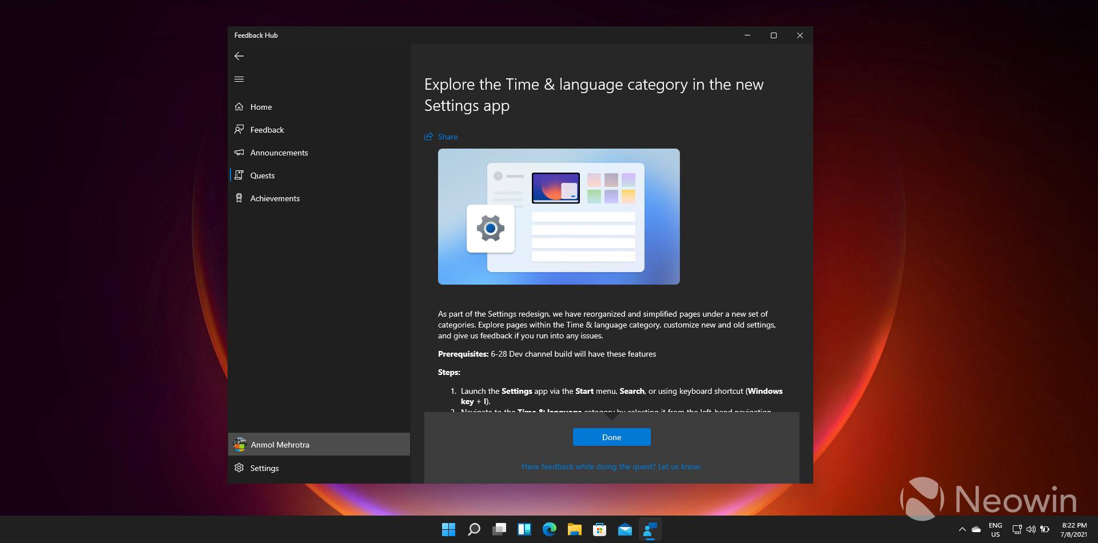Collapse the hamburger navigation menu
Viewport: 1098px width, 543px height.
[239, 79]
